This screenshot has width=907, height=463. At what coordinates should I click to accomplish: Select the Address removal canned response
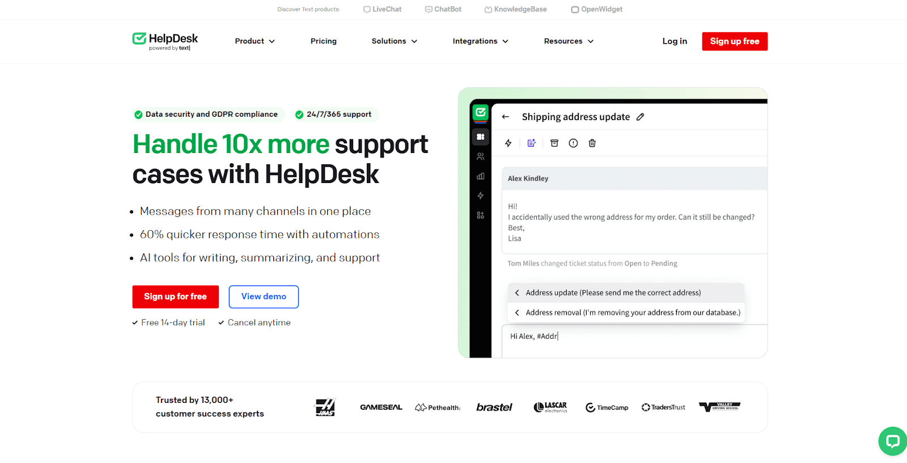626,312
